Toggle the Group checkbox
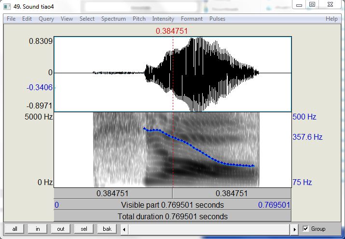The height and width of the screenshot is (239, 345). point(305,229)
